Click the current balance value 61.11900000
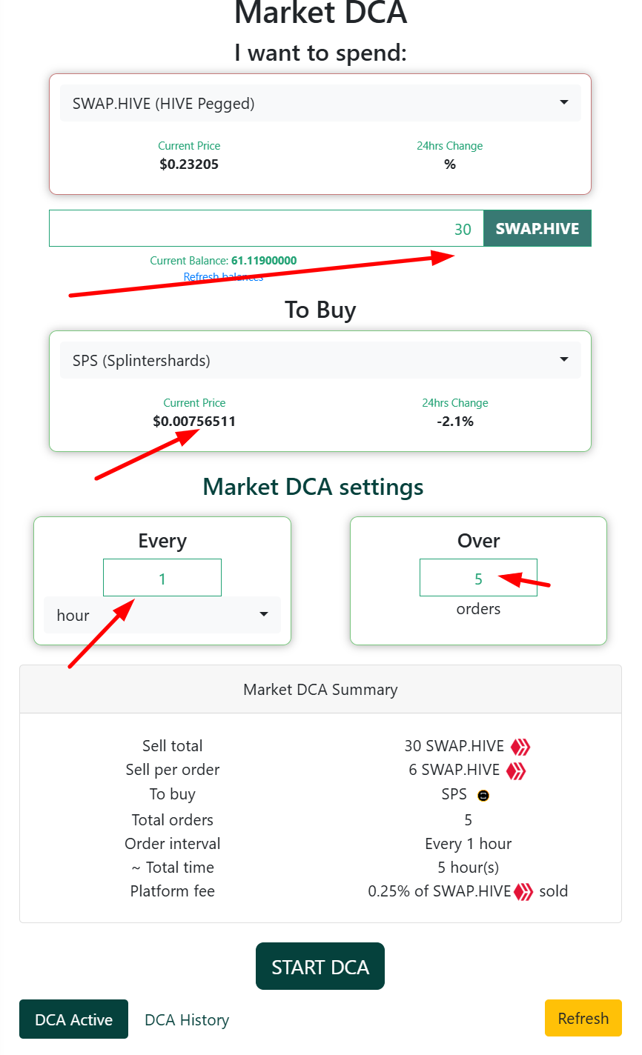This screenshot has width=642, height=1055. 264,261
